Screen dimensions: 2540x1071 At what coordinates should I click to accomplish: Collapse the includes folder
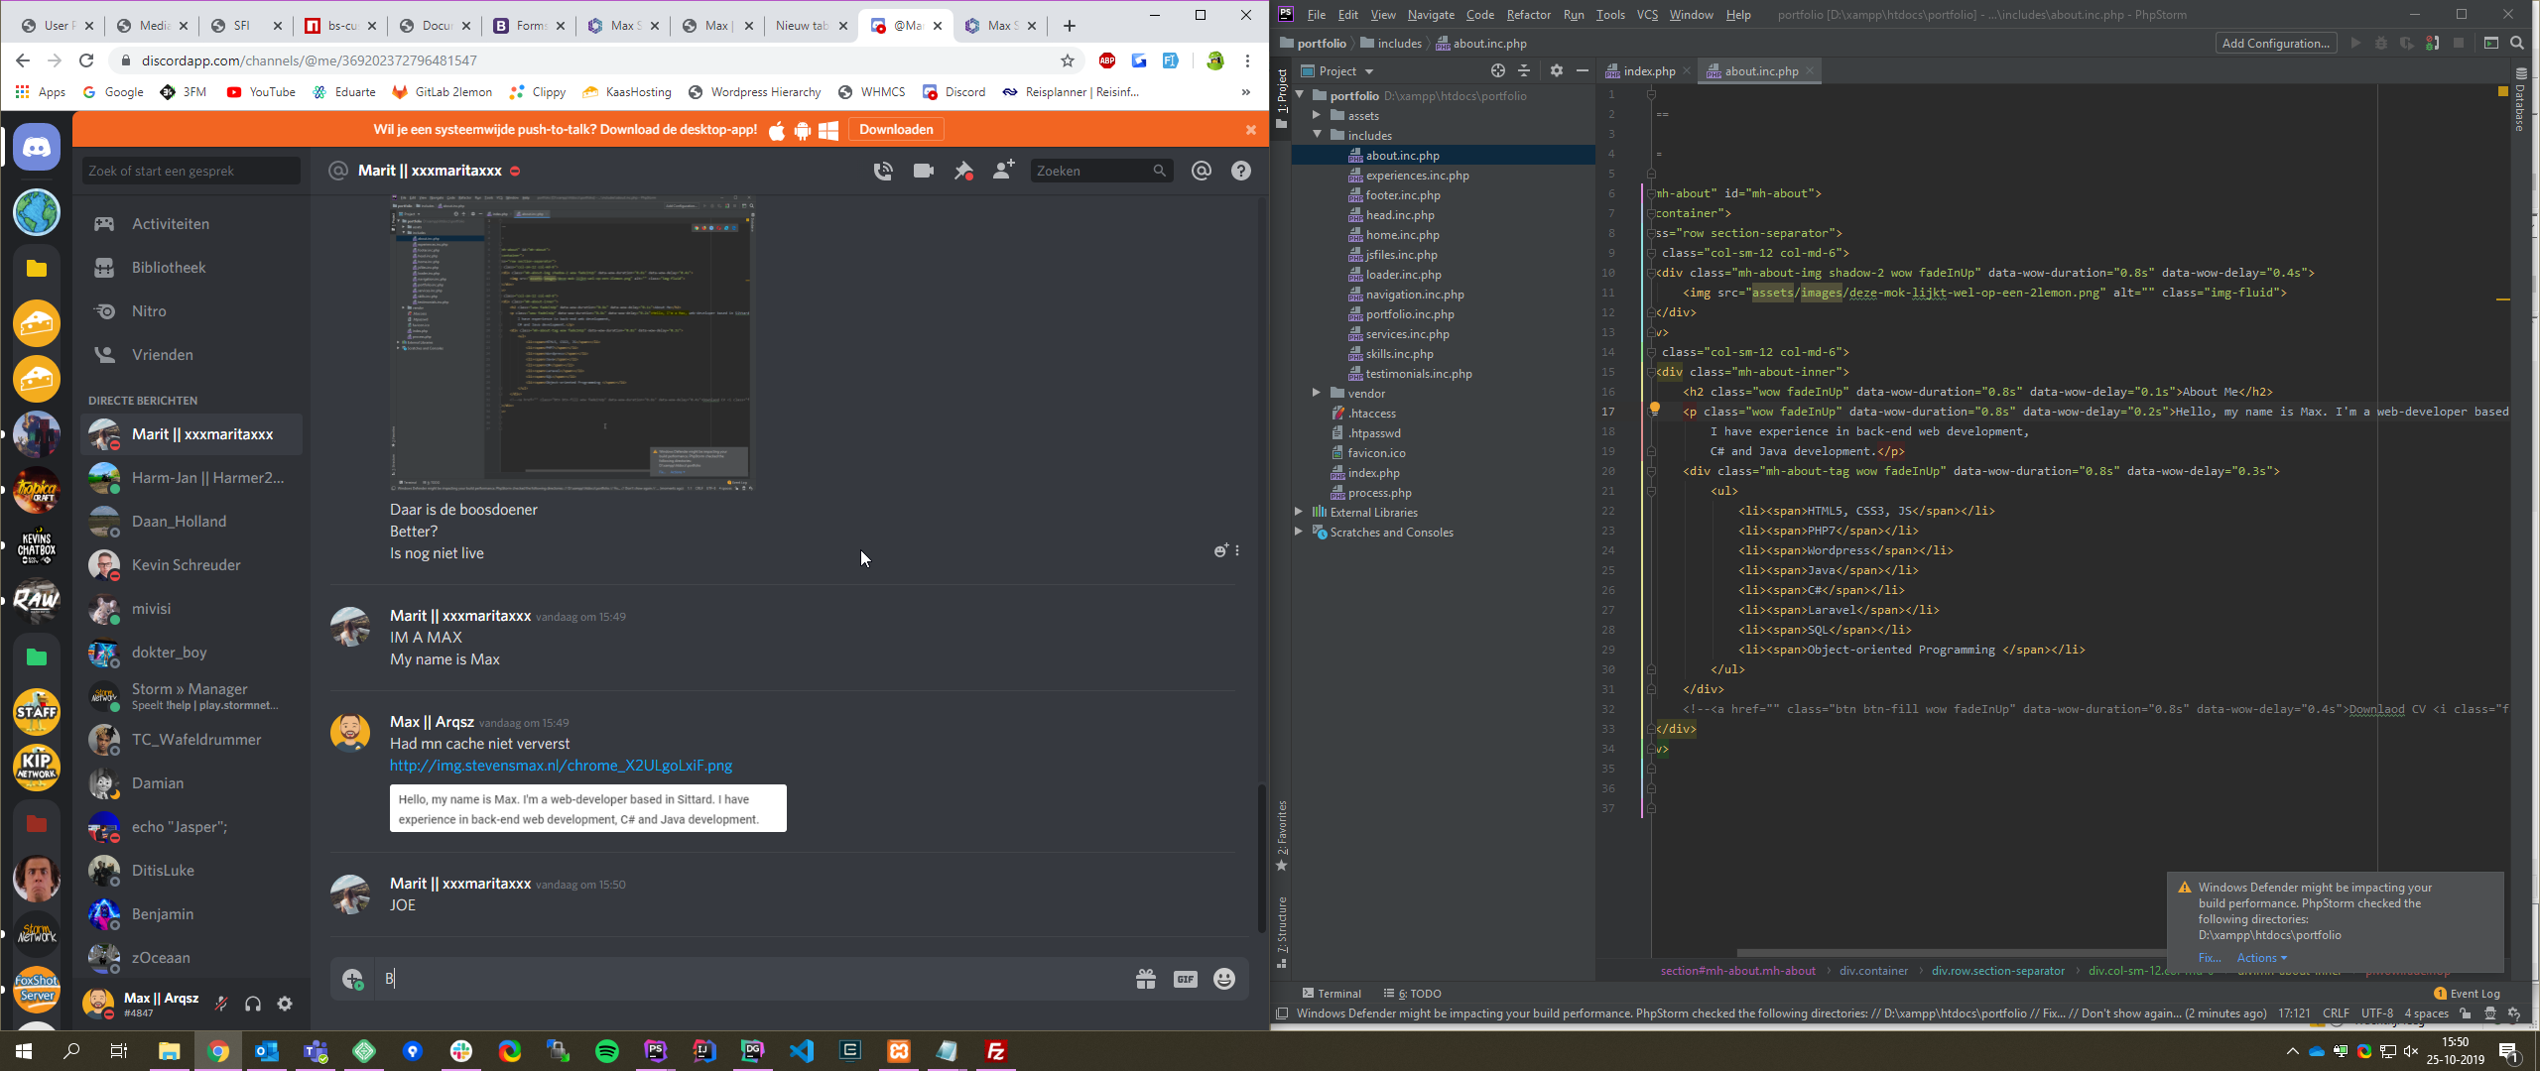point(1316,135)
